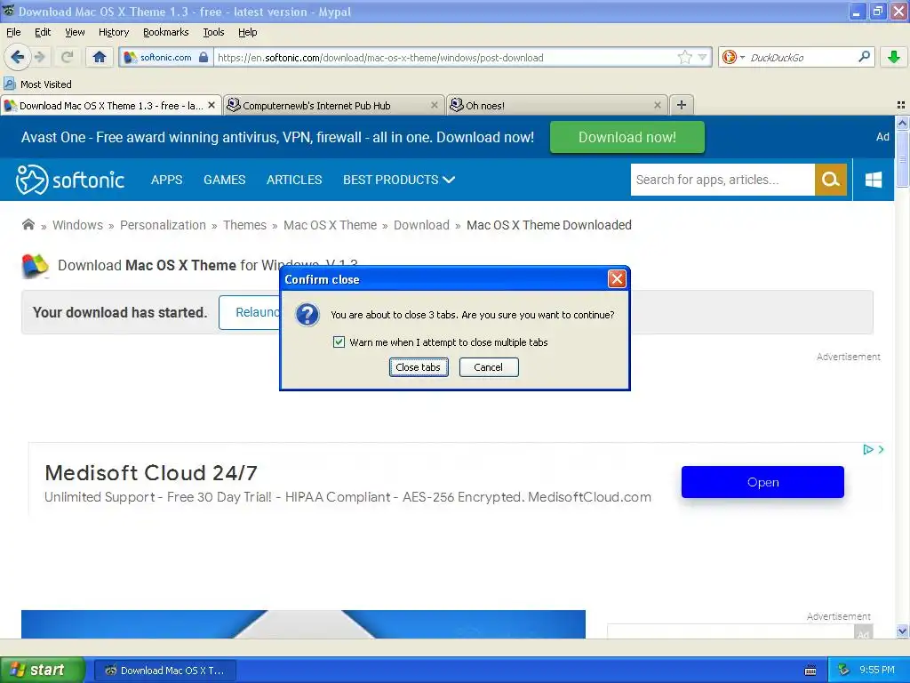Open the GAMES navigation link
The height and width of the screenshot is (683, 910).
tap(224, 180)
